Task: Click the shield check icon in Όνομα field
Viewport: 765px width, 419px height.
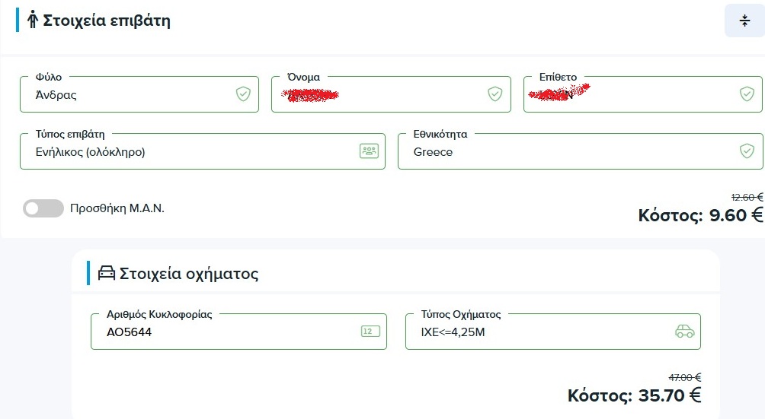Action: point(495,94)
